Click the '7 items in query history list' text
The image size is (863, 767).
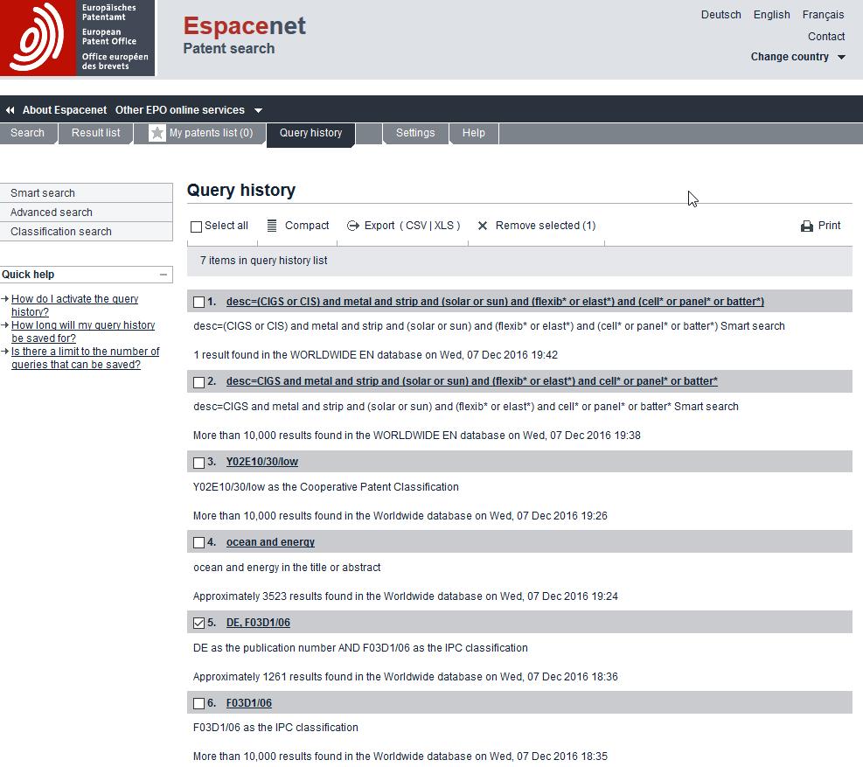[x=263, y=261]
